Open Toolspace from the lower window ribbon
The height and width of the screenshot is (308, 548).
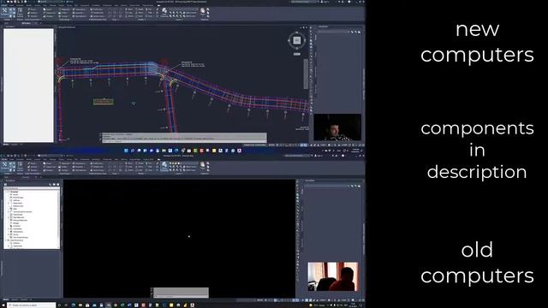[5, 165]
